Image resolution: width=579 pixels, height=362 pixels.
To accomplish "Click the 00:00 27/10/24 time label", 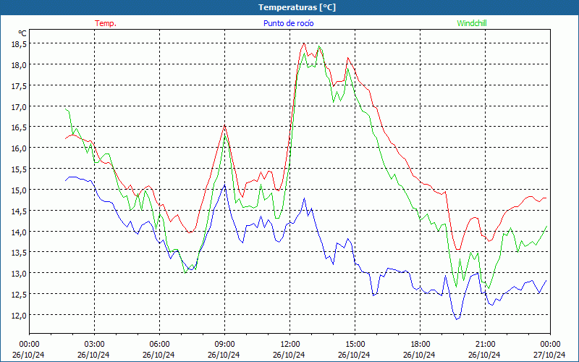I will click(x=550, y=350).
